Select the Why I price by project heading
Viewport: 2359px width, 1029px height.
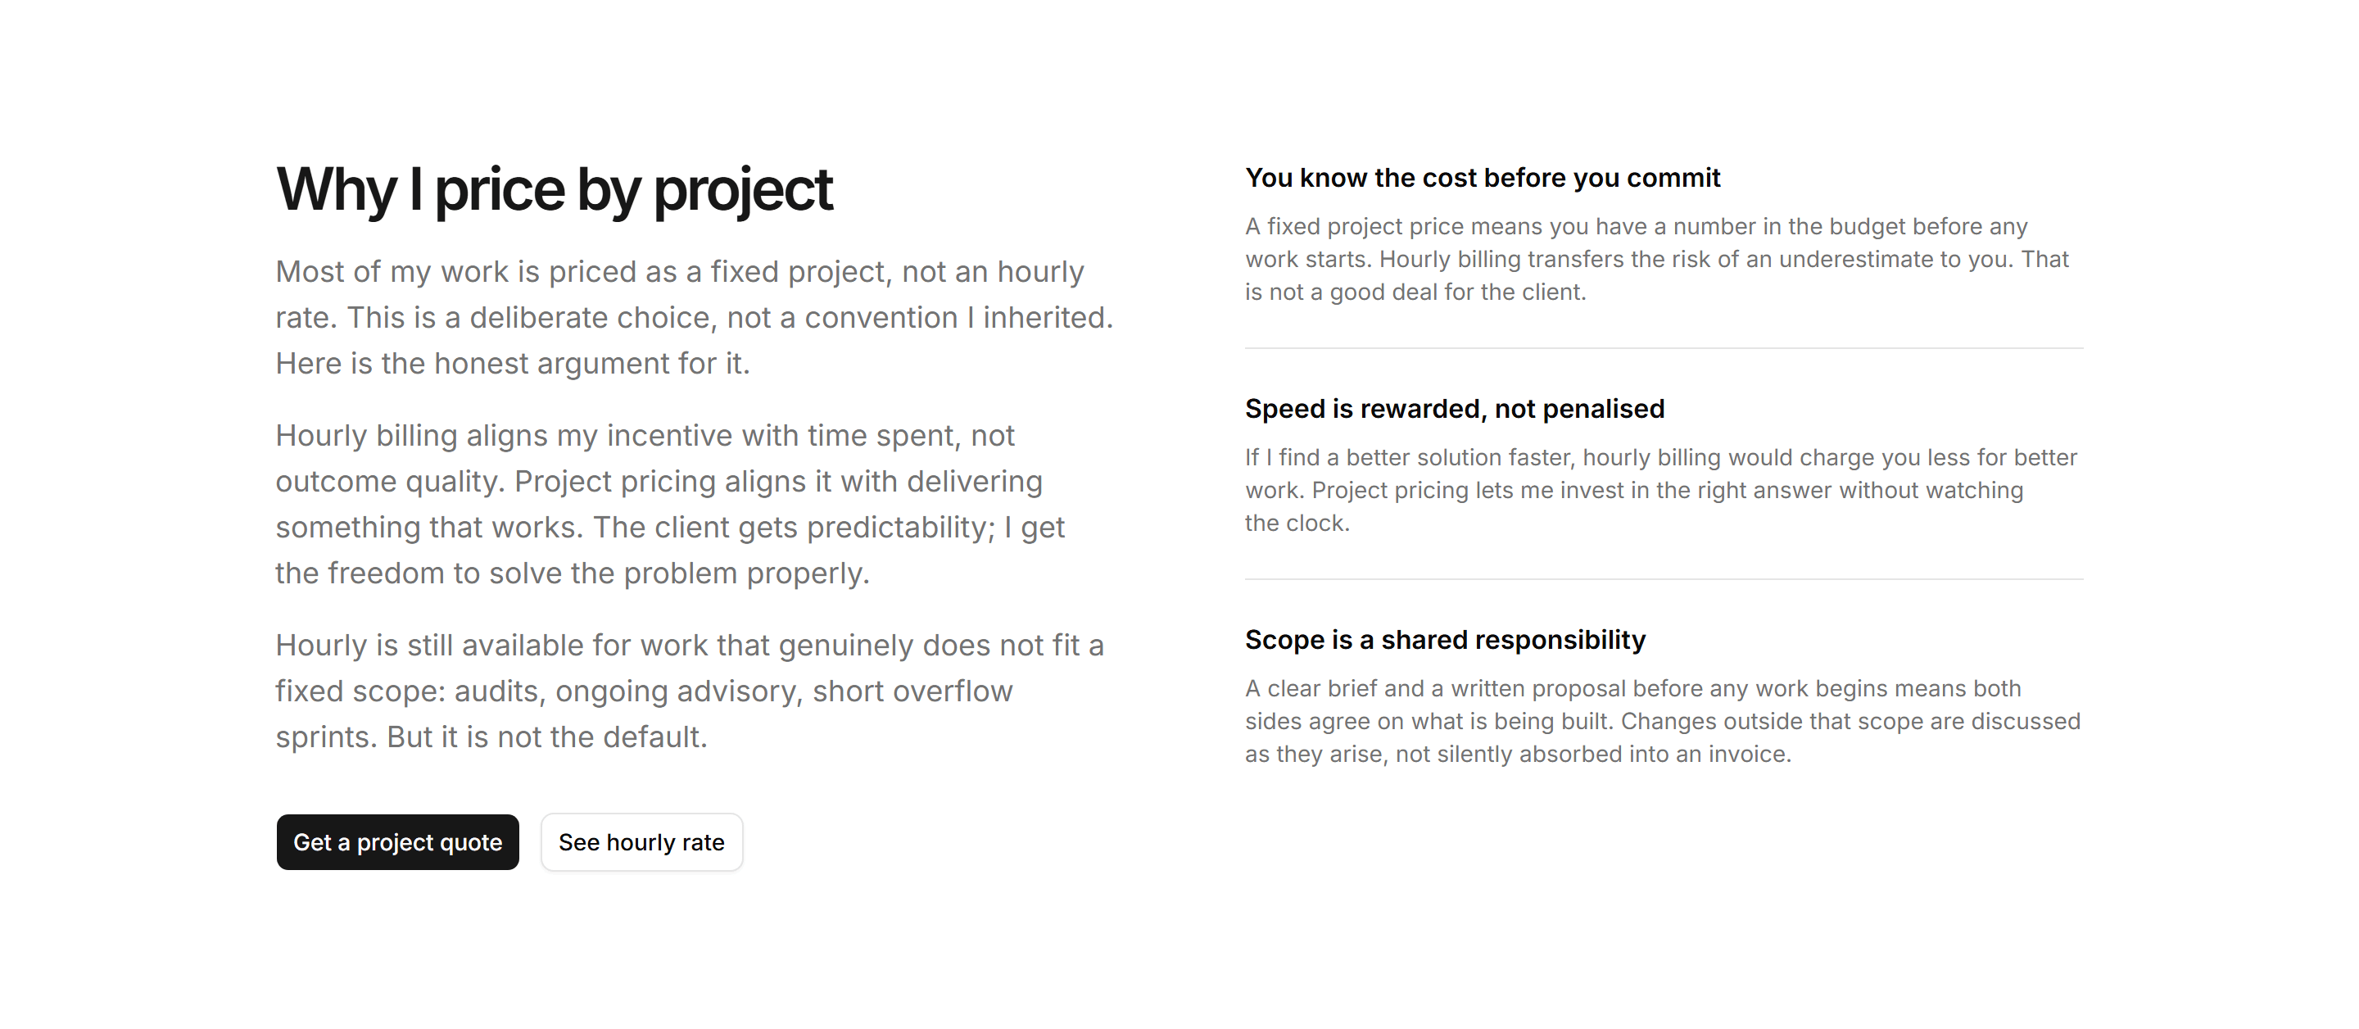(x=554, y=190)
